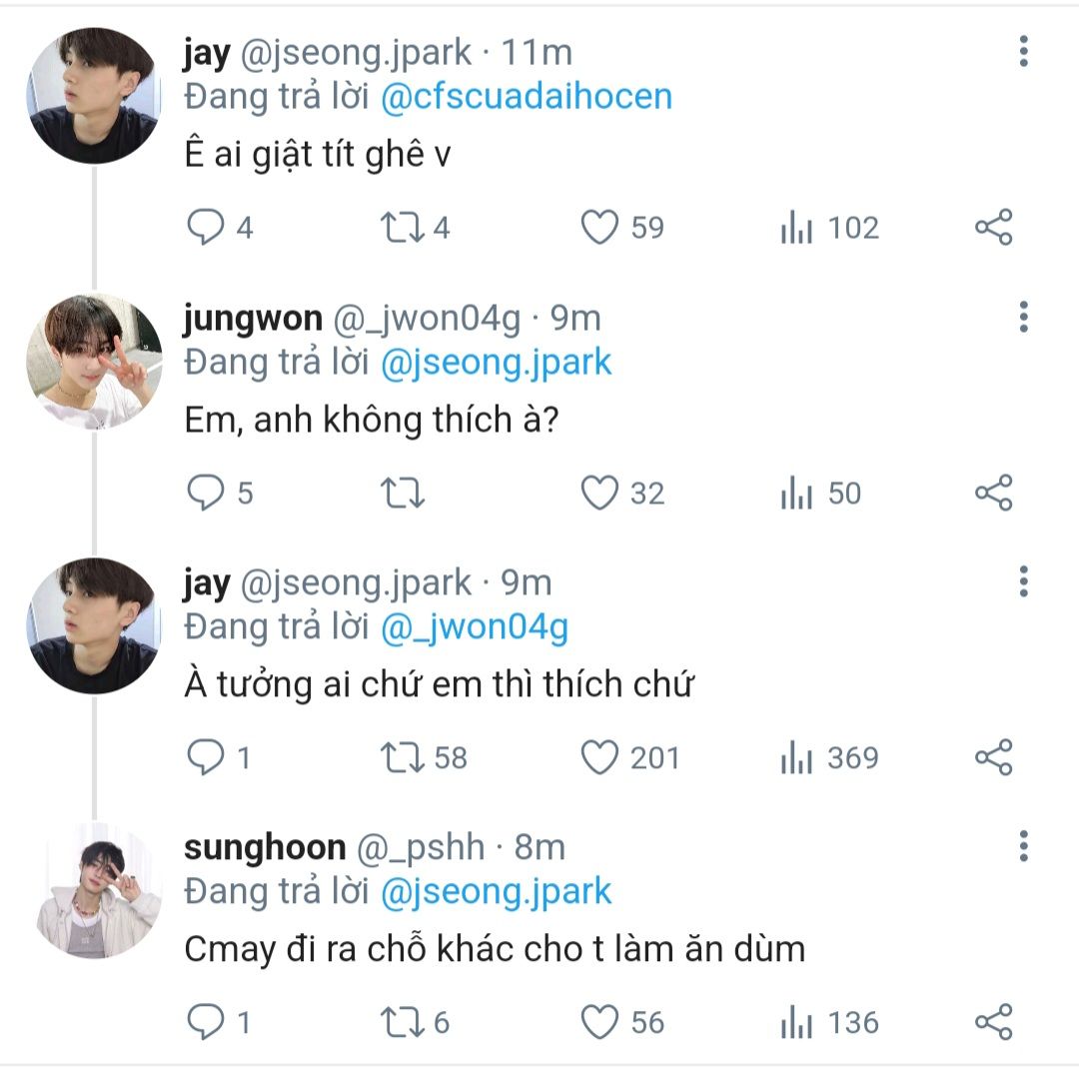View analytics showing 102 views
1079x1068 pixels.
coord(830,228)
